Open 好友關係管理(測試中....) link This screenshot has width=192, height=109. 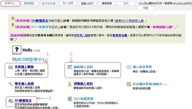[x=150, y=84]
